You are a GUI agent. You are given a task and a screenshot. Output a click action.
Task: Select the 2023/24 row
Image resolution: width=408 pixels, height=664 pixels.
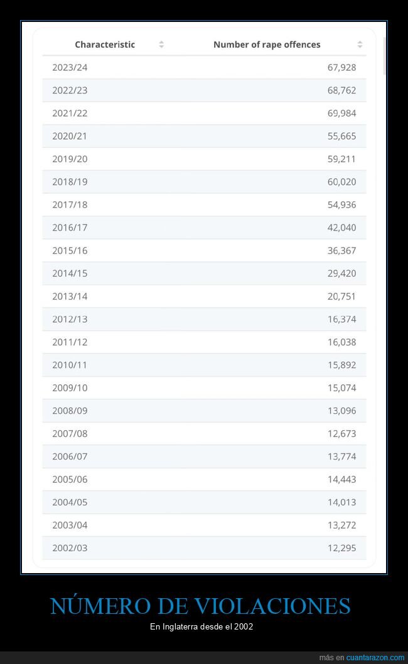204,67
